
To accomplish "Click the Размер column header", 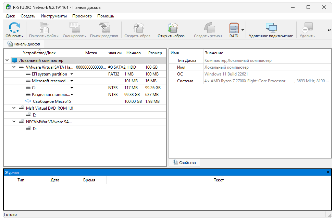I will pos(155,53).
